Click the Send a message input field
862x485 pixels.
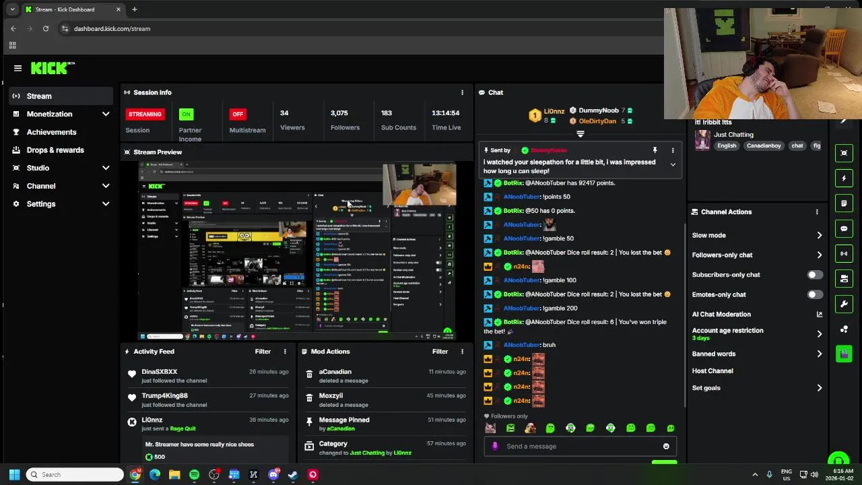(581, 446)
